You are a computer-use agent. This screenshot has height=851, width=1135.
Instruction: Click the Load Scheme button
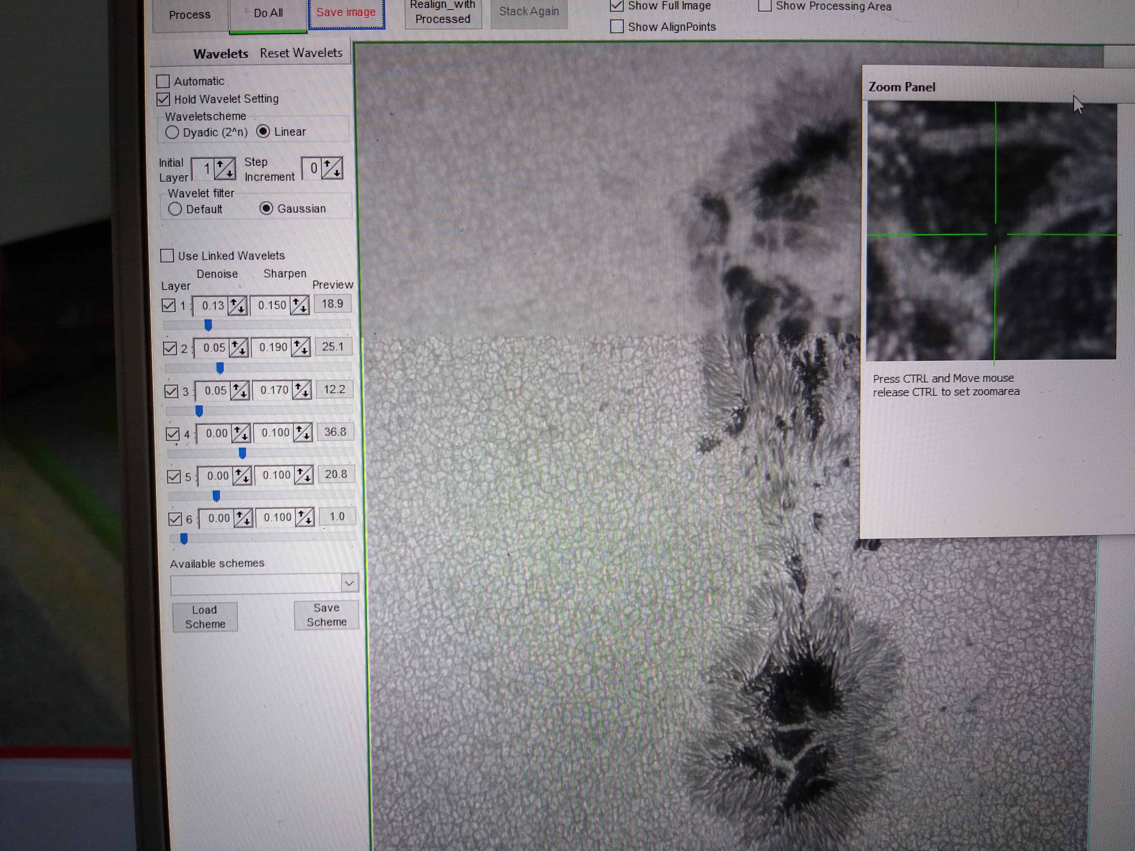(x=205, y=617)
